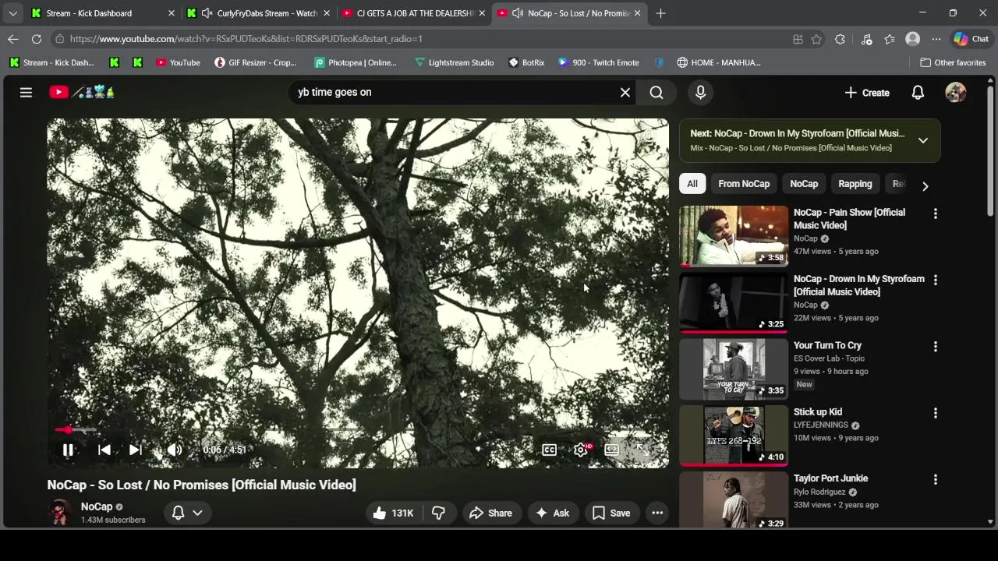Mute the video volume
Viewport: 998px width, 561px height.
tap(175, 450)
